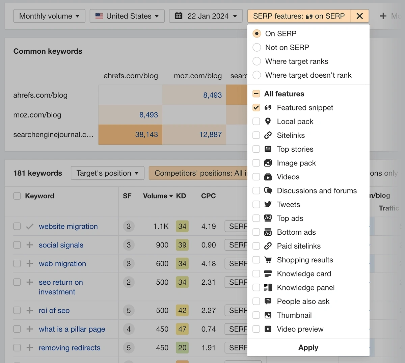Click the Shopping results cart icon
Viewport: 405px width, 363px height.
[268, 260]
